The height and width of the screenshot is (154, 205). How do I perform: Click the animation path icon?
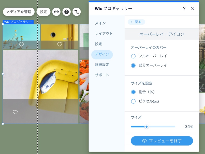click(77, 12)
